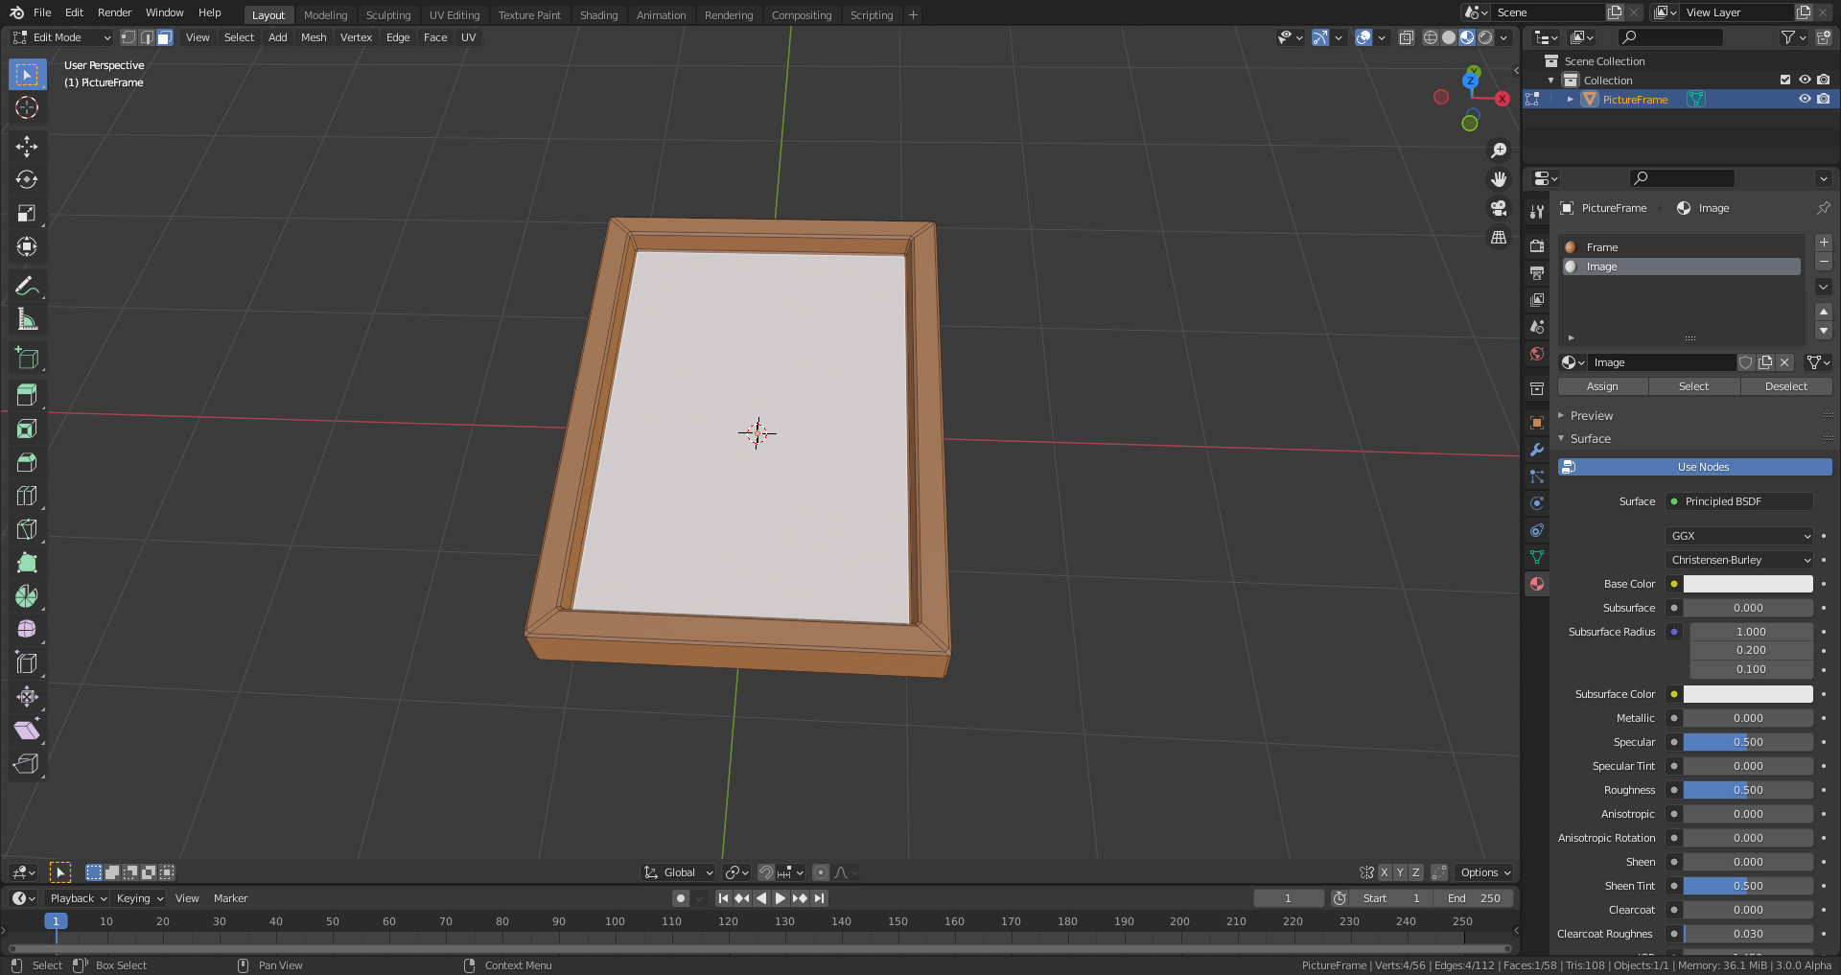Screen dimensions: 1841x975
Task: Activate the Scale tool
Action: point(27,213)
